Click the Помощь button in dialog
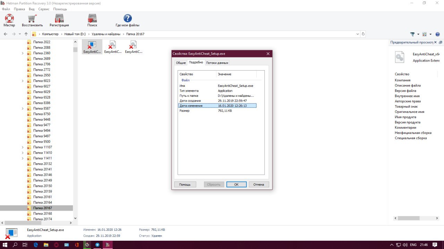 click(185, 185)
